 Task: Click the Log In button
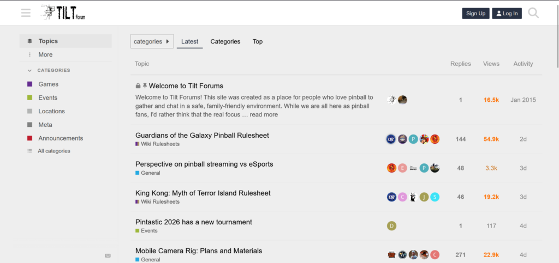(x=507, y=14)
